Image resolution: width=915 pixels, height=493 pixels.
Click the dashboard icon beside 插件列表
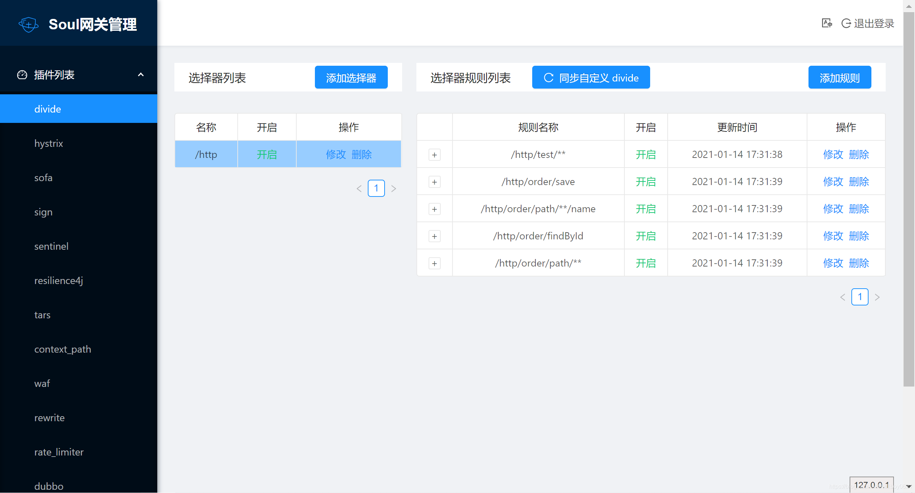coord(22,75)
